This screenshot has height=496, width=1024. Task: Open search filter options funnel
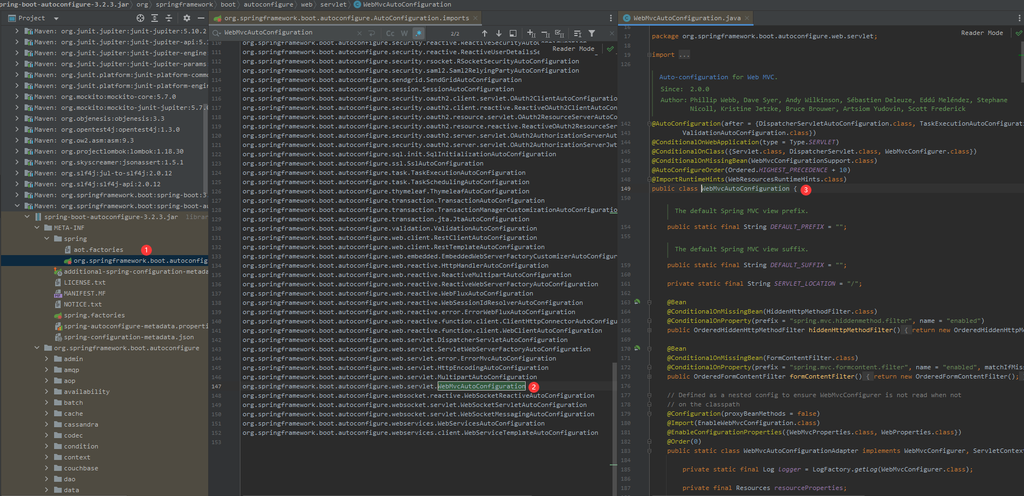592,33
